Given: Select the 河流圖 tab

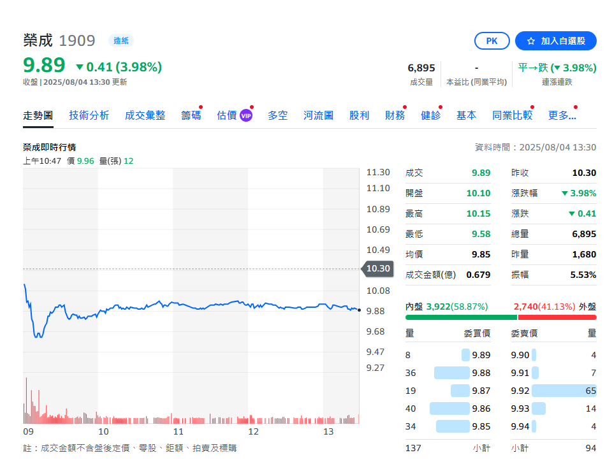Looking at the screenshot, I should 318,115.
